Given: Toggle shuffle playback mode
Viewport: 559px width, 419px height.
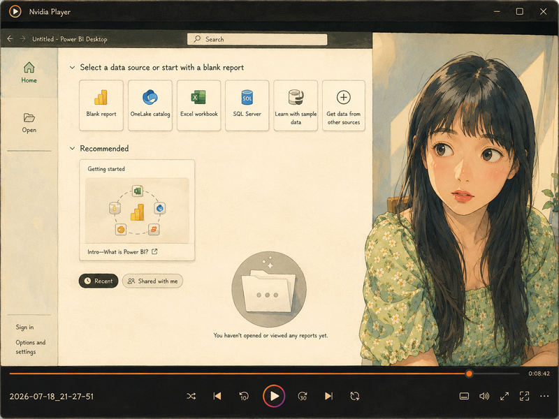Looking at the screenshot, I should coord(191,396).
